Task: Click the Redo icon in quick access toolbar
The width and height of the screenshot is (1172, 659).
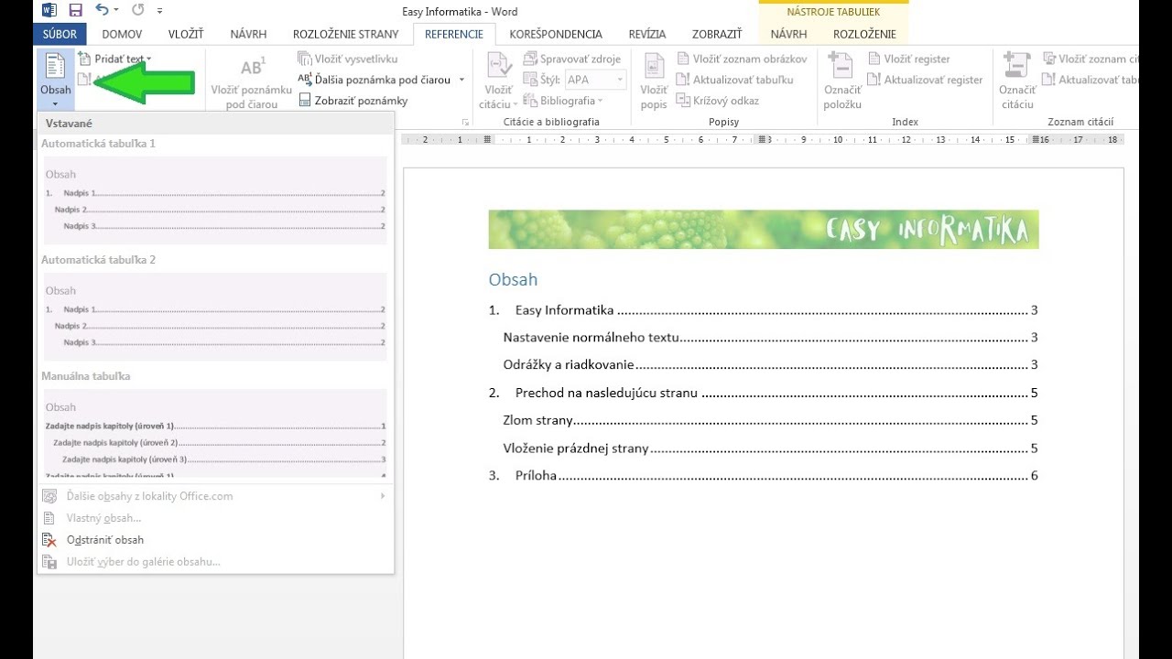Action: click(138, 11)
